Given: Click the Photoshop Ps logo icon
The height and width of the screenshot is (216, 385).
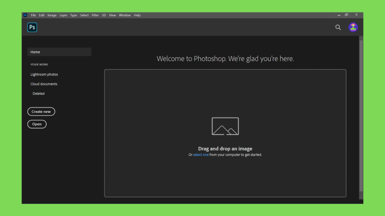Looking at the screenshot, I should [x=32, y=27].
